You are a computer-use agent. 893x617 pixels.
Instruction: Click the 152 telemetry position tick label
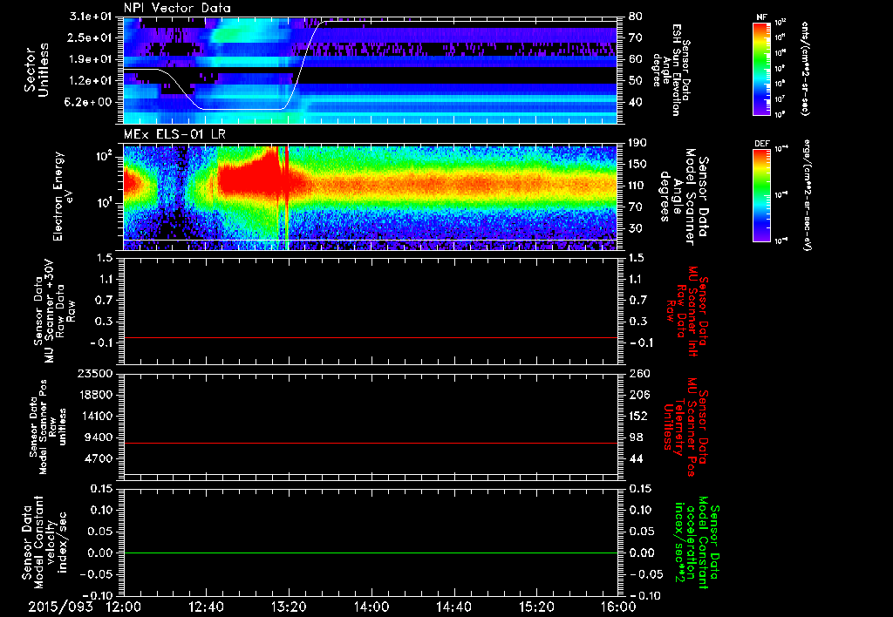(637, 416)
